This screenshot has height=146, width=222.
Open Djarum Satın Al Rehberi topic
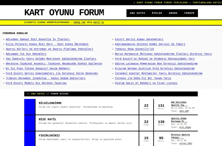[x=146, y=83]
